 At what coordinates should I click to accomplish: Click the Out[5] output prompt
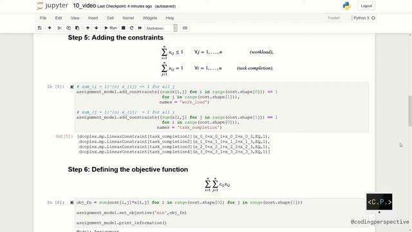(x=64, y=136)
